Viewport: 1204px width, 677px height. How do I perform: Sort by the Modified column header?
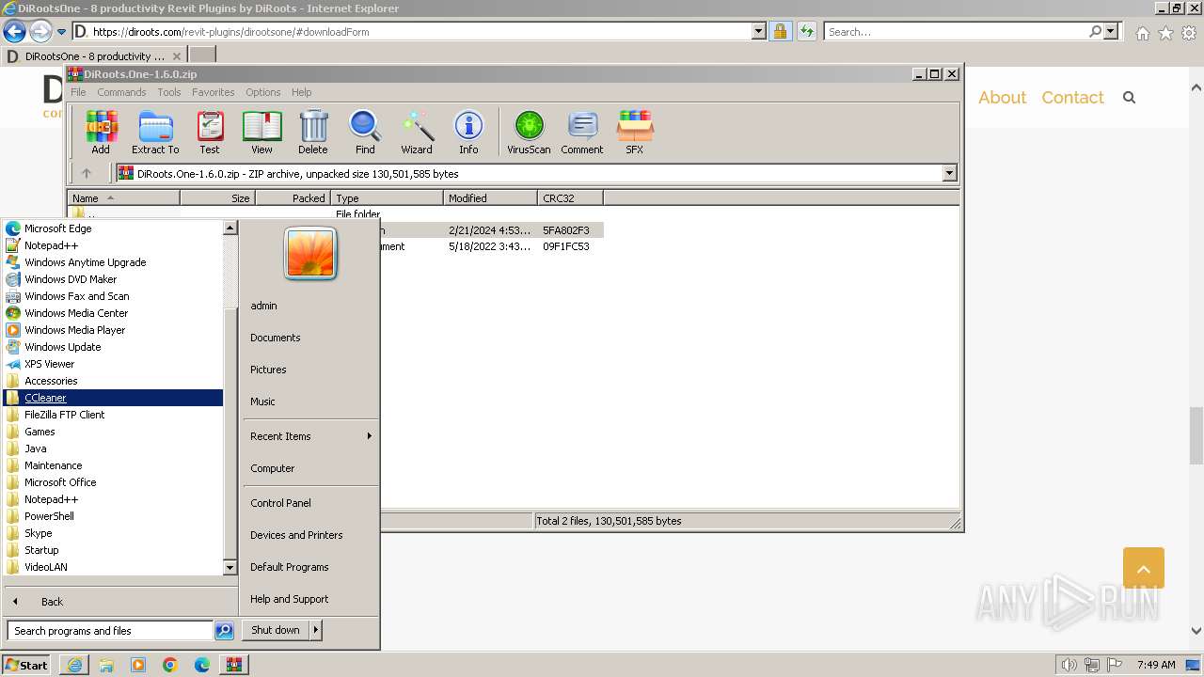[x=490, y=198]
